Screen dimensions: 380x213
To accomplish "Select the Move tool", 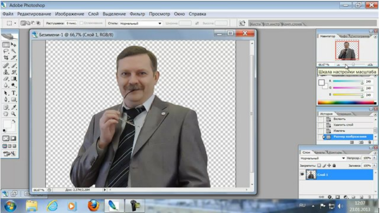I will (x=13, y=45).
